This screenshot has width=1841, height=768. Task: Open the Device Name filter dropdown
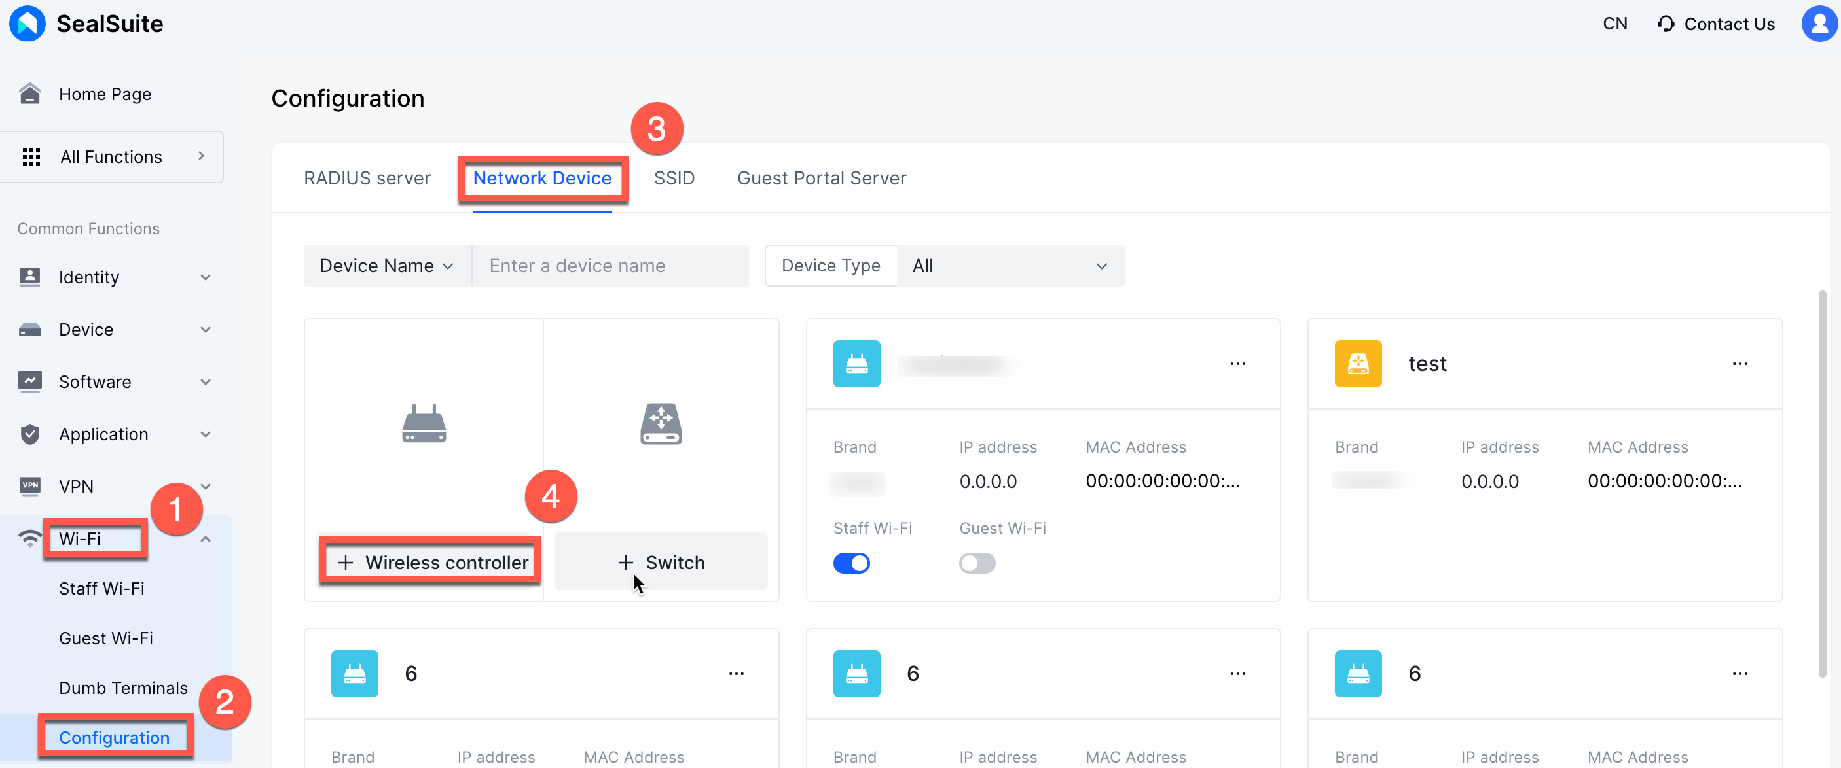click(387, 266)
